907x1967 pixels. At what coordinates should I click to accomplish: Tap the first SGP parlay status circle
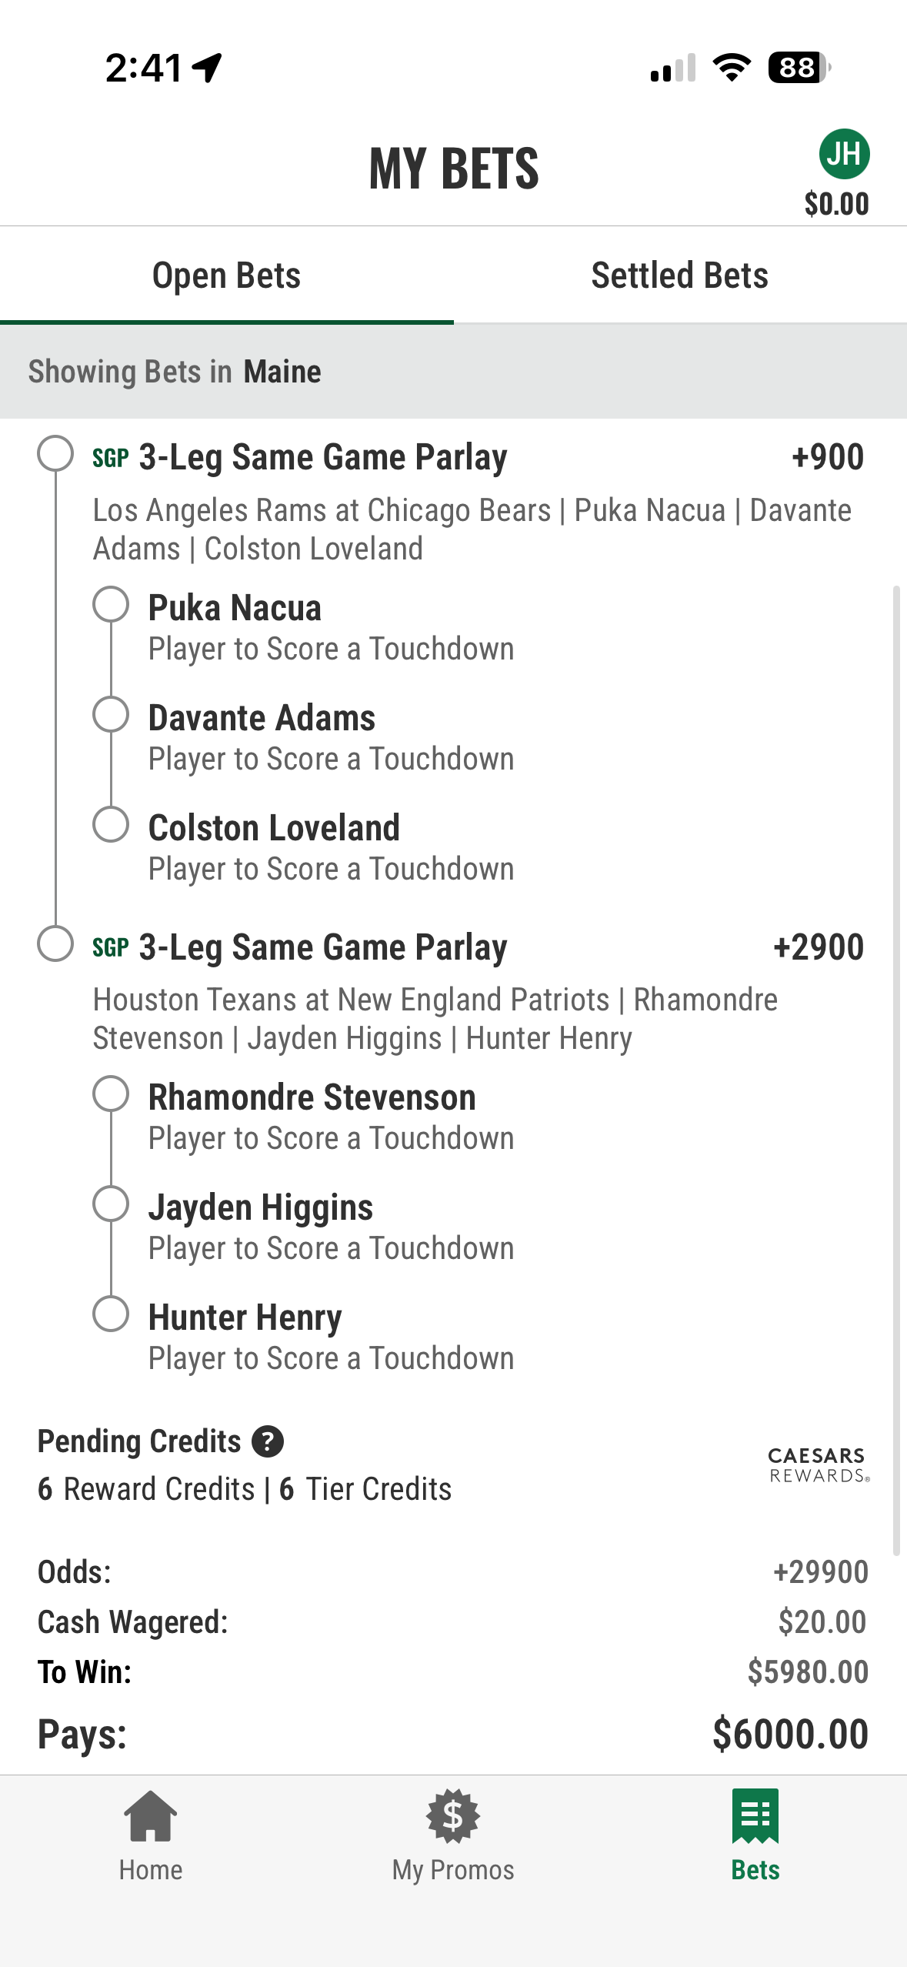55,453
